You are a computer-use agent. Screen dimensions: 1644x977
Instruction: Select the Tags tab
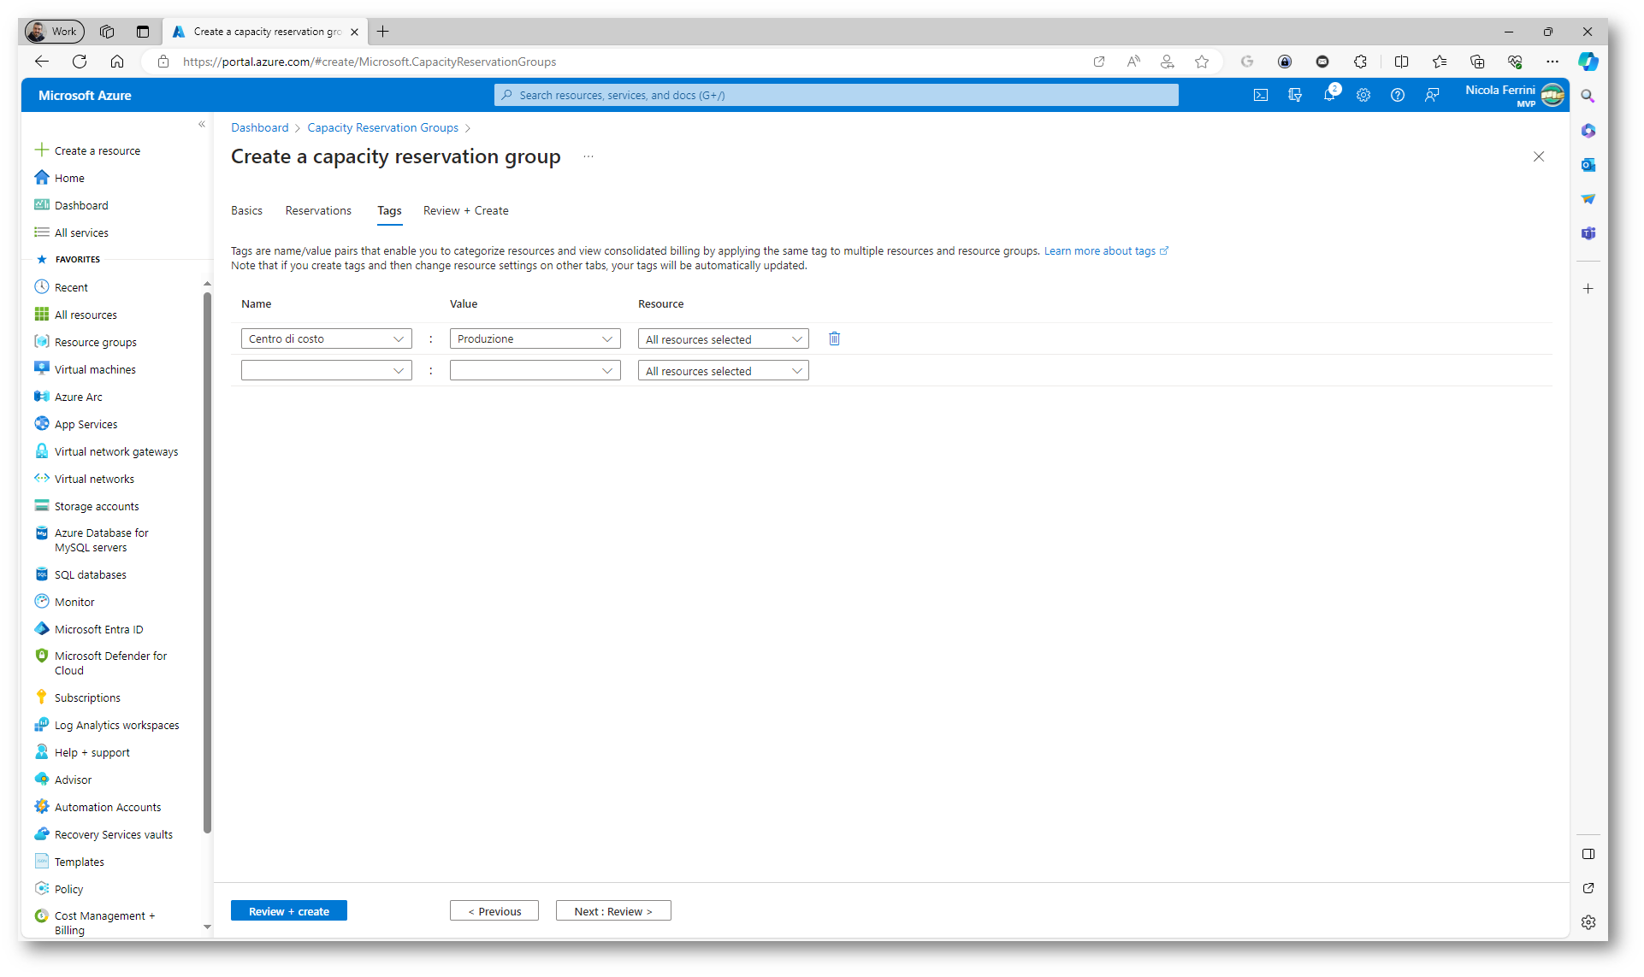389,210
